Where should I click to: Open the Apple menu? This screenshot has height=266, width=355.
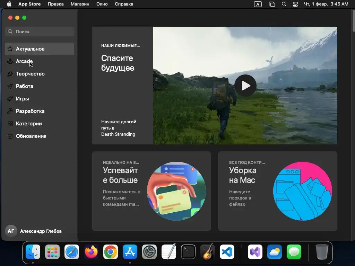click(x=9, y=4)
